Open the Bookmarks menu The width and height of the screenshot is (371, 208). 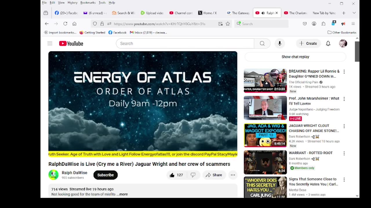pos(88,3)
